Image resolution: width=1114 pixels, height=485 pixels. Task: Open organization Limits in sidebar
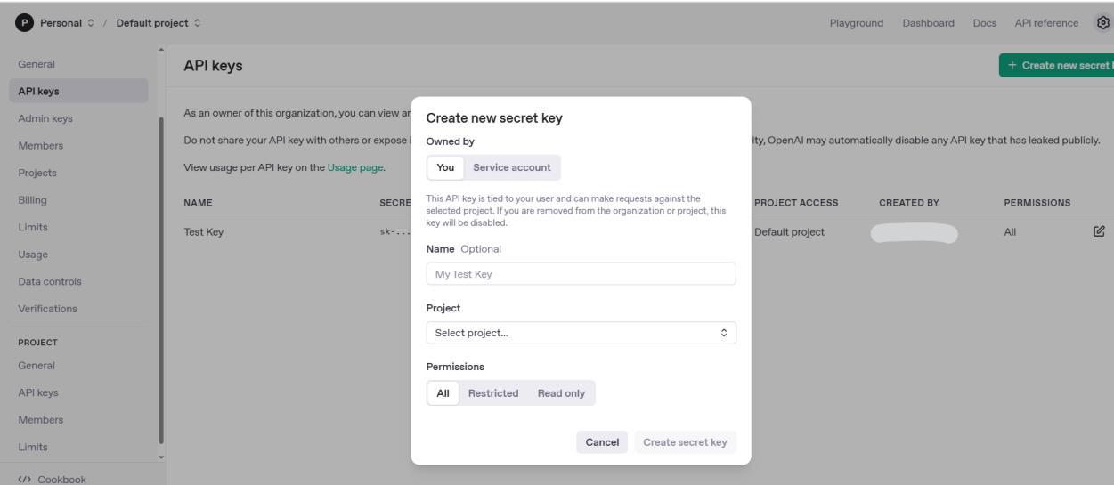[x=78, y=227]
